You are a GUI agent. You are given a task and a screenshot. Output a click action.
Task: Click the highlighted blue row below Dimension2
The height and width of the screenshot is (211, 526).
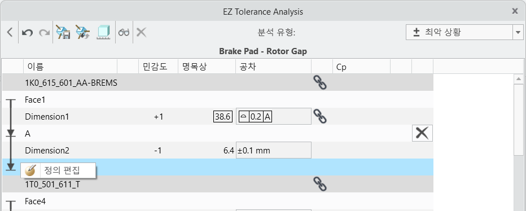point(218,167)
